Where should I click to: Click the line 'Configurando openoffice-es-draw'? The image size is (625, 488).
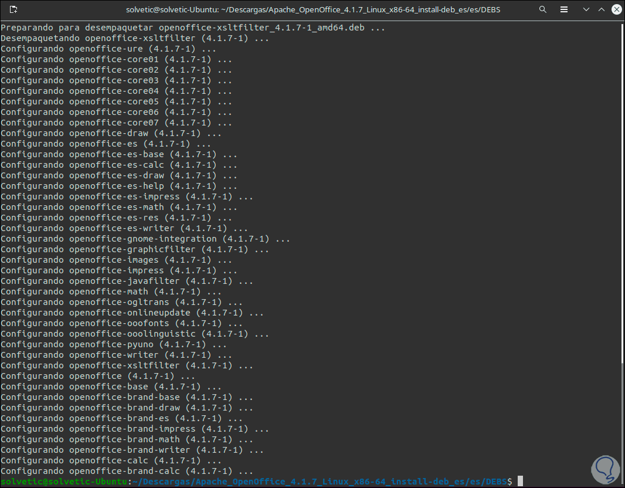coord(119,175)
